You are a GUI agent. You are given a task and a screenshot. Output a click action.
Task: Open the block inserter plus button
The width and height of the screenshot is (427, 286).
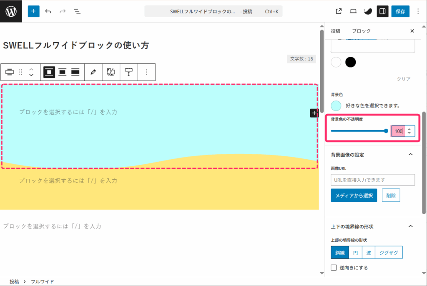pos(33,11)
